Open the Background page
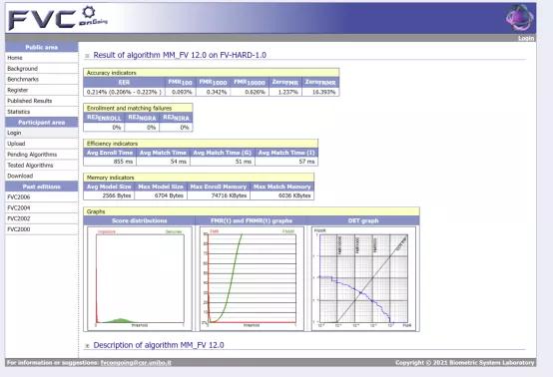Viewport: 553px width, 377px height. 22,69
